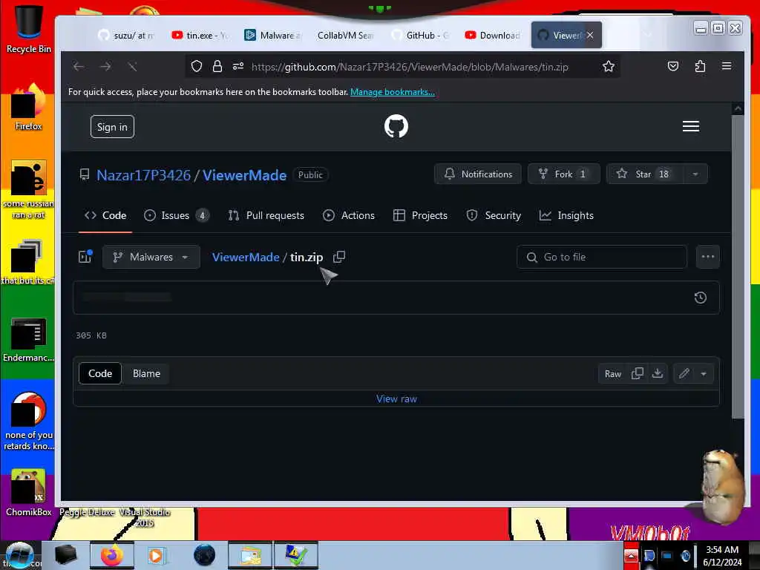Open the list all tabs dropdown
760x570 pixels.
(647, 35)
